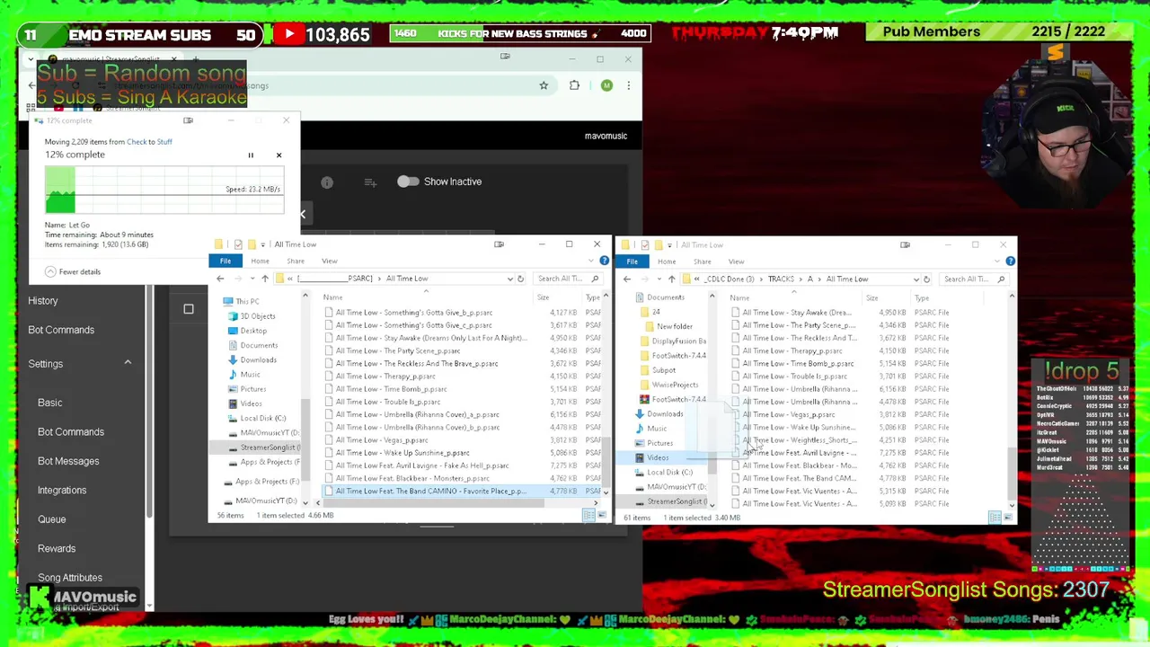Open the Share tab in left Explorer window
Screen dimensions: 1150x647
296,261
